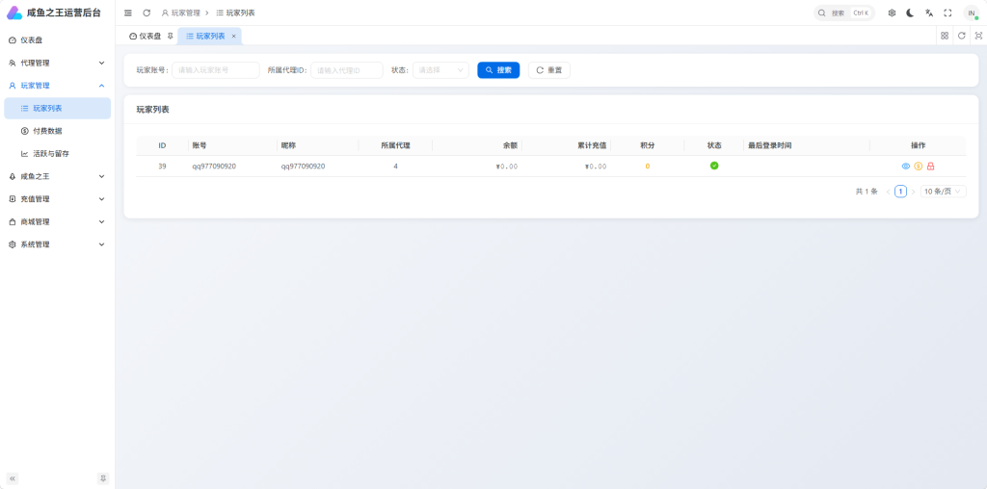Pin the 仪表盘 tab
Viewport: 987px width, 489px height.
click(170, 36)
